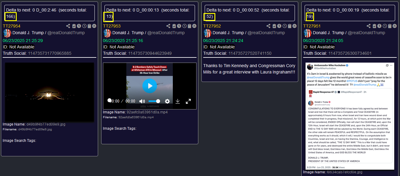Click the outlined clock icon on post TT27954

pos(84,26)
